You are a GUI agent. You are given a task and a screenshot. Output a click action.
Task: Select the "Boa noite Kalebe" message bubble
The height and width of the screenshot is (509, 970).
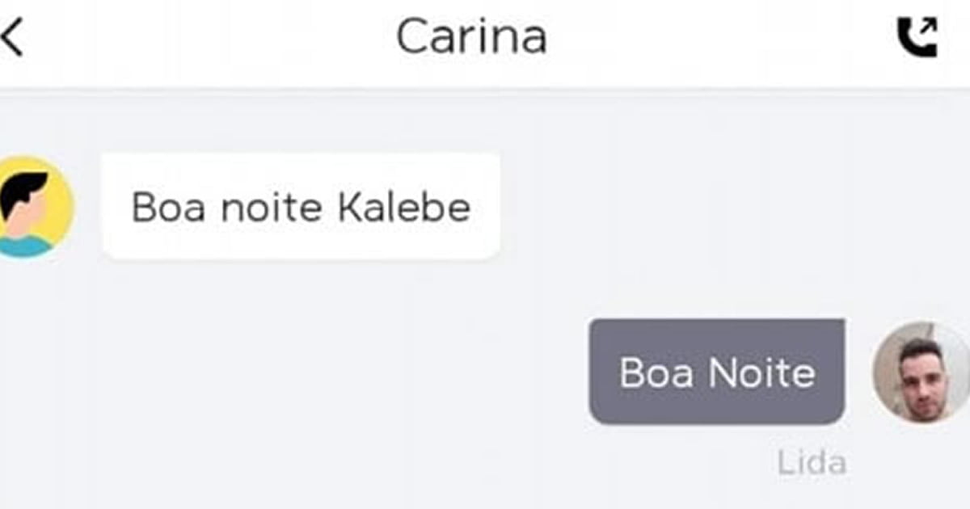301,208
